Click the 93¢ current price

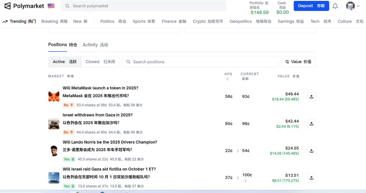coord(246,97)
